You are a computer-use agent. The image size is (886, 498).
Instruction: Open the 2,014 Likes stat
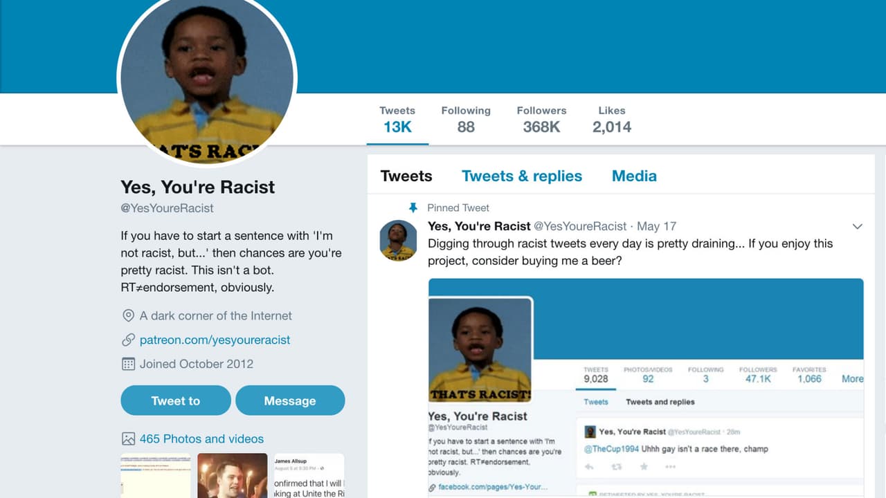[x=612, y=120]
